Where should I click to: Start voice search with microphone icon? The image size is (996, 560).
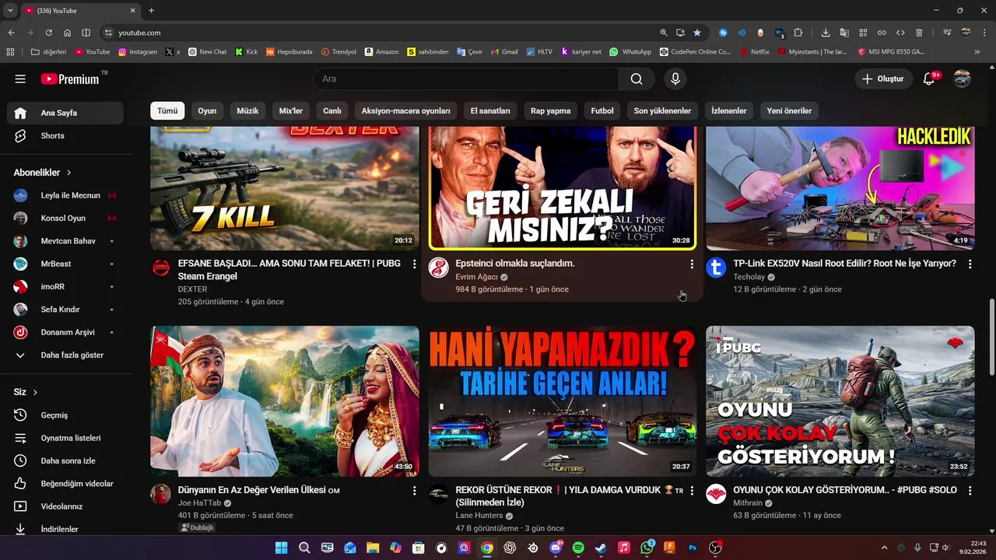pos(675,79)
